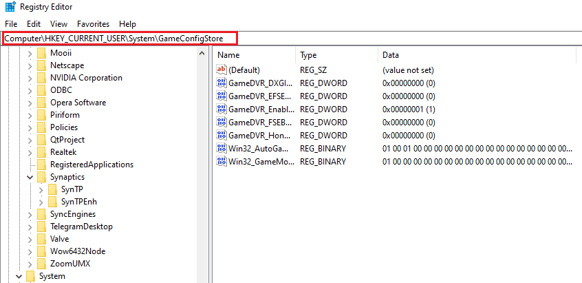582x283 pixels.
Task: Select the Valve folder icon
Action: tap(41, 239)
